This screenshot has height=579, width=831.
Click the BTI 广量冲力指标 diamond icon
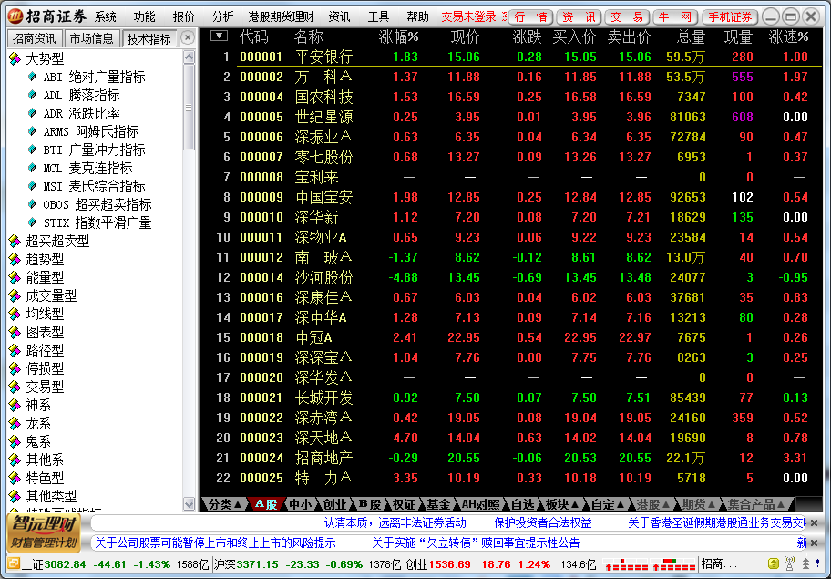coord(32,150)
